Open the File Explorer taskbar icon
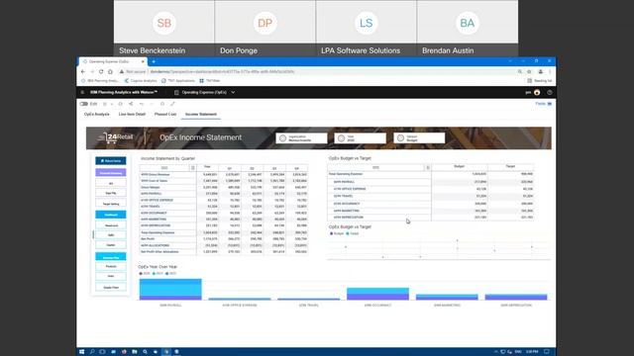Image resolution: width=634 pixels, height=356 pixels. click(135, 352)
